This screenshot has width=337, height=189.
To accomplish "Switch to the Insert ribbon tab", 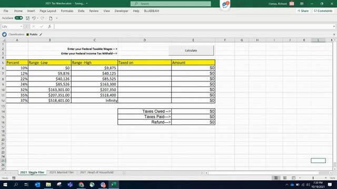I will tap(31, 11).
